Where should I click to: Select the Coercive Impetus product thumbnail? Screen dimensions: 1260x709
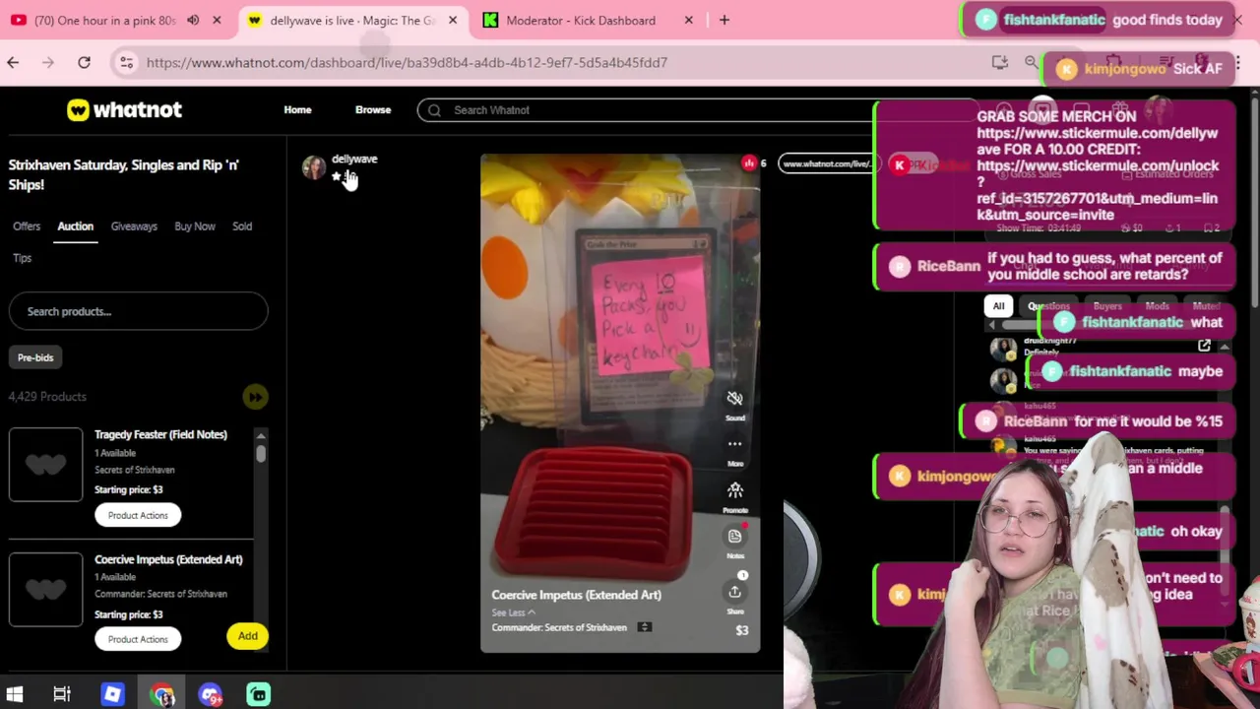click(46, 589)
